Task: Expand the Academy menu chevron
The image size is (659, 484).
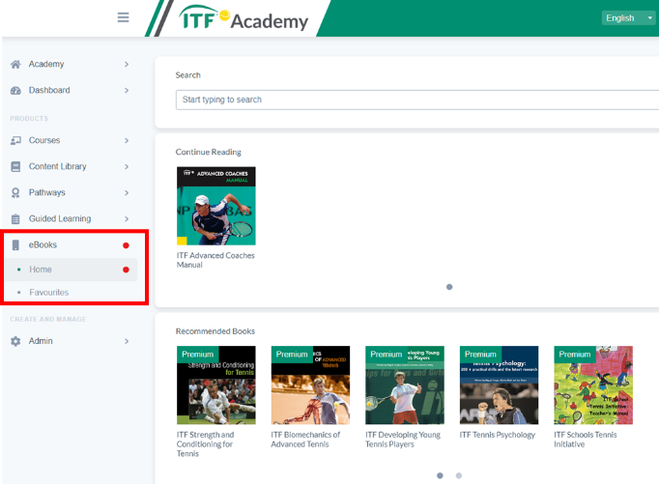Action: (x=127, y=65)
